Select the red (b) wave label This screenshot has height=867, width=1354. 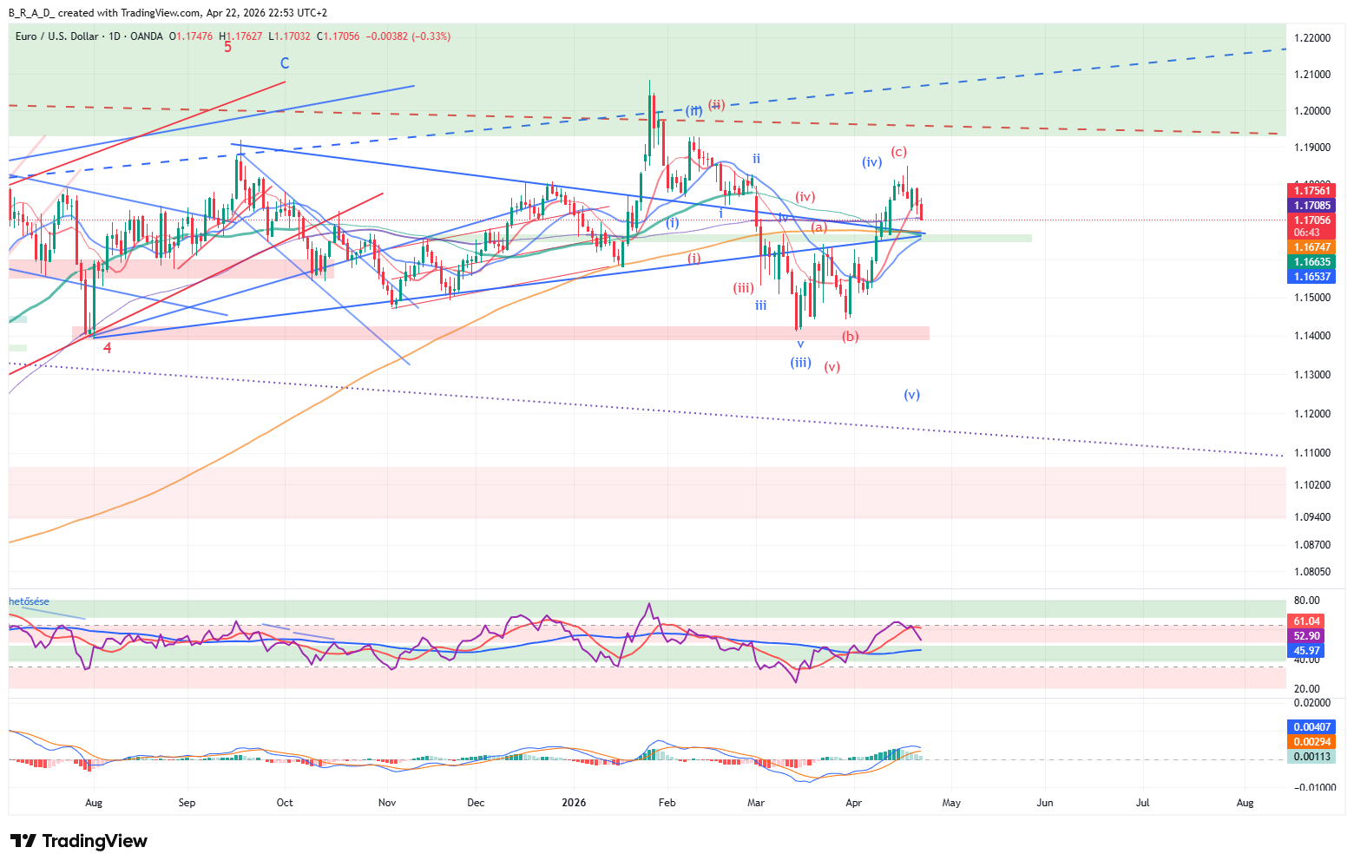(x=850, y=337)
